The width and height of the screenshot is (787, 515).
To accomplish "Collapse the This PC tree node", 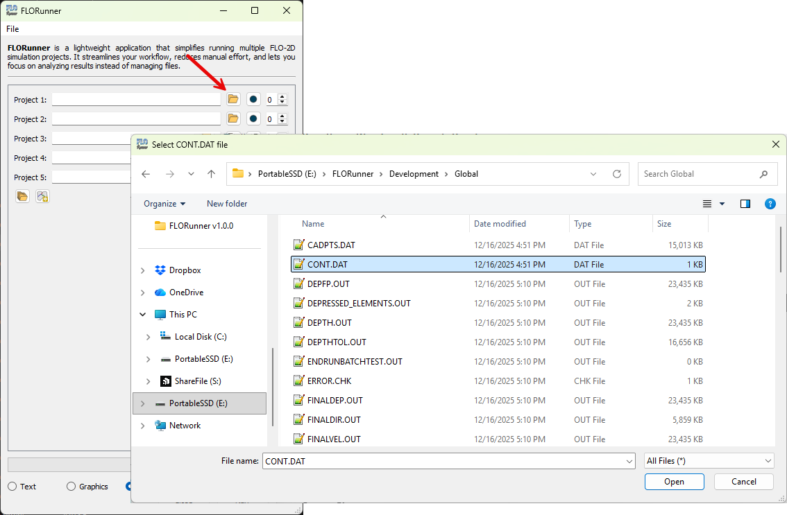I will (143, 315).
